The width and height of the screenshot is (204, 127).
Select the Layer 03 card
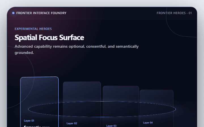point(121,106)
